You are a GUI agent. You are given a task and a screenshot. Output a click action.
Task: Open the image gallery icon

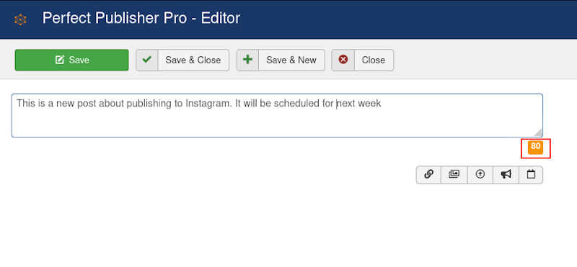click(454, 174)
